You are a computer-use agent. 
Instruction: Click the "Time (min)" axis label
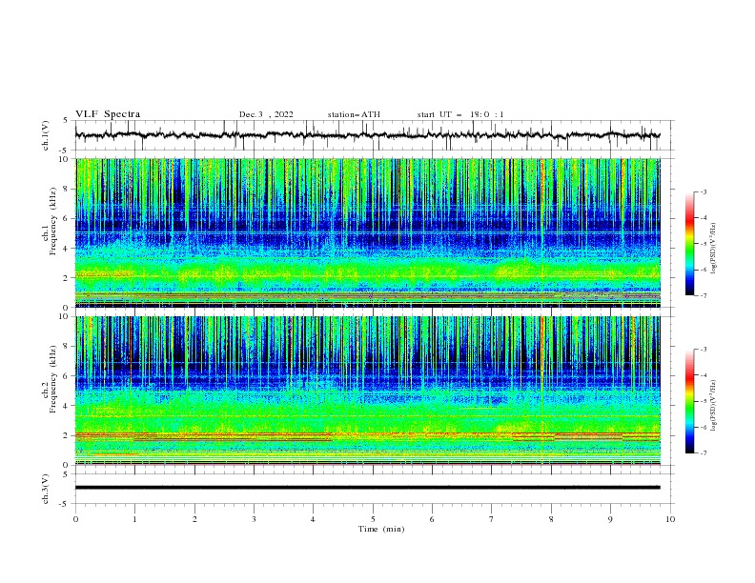click(x=381, y=529)
